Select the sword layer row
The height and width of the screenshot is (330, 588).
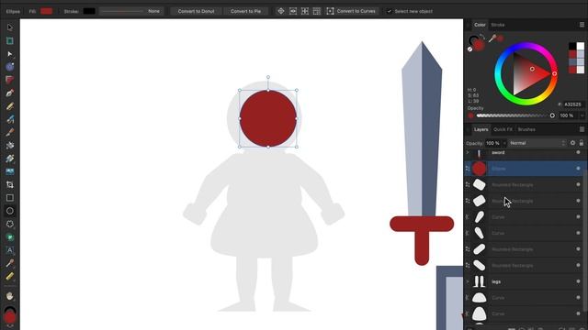click(x=524, y=153)
